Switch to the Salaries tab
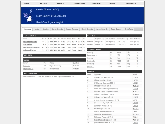Screen dimensions: 165x124 (46, 29)
